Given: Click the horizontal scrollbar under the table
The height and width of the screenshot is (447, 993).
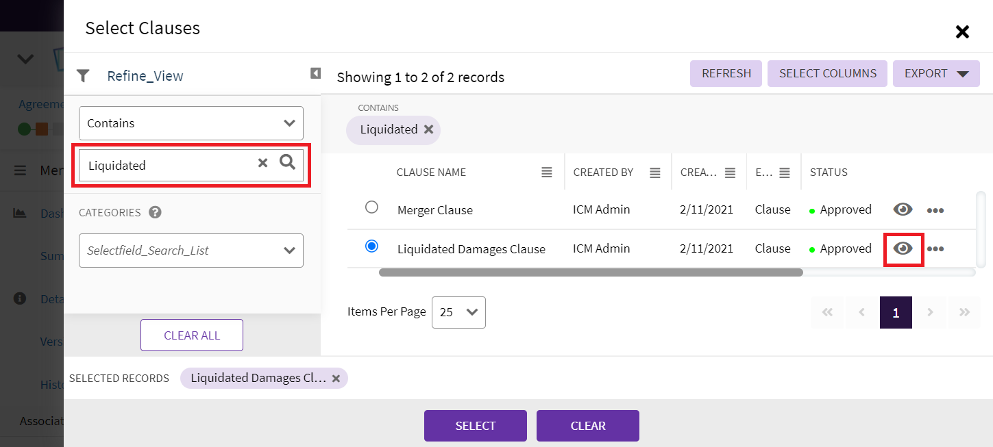Looking at the screenshot, I should click(590, 272).
